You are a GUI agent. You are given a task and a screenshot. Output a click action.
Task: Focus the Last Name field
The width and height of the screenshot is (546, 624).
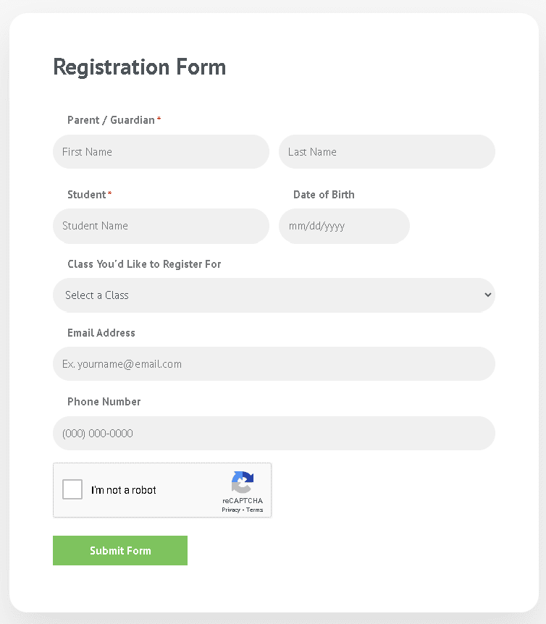(387, 151)
